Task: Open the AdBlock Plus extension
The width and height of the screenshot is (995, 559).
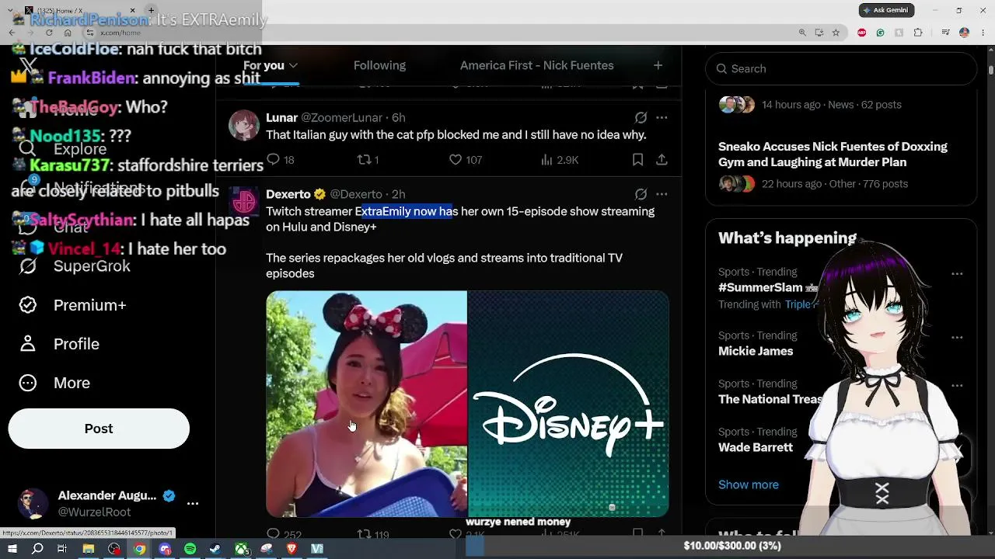Action: click(x=862, y=33)
